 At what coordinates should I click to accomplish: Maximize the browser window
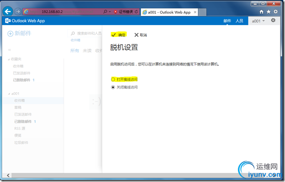[263, 4]
